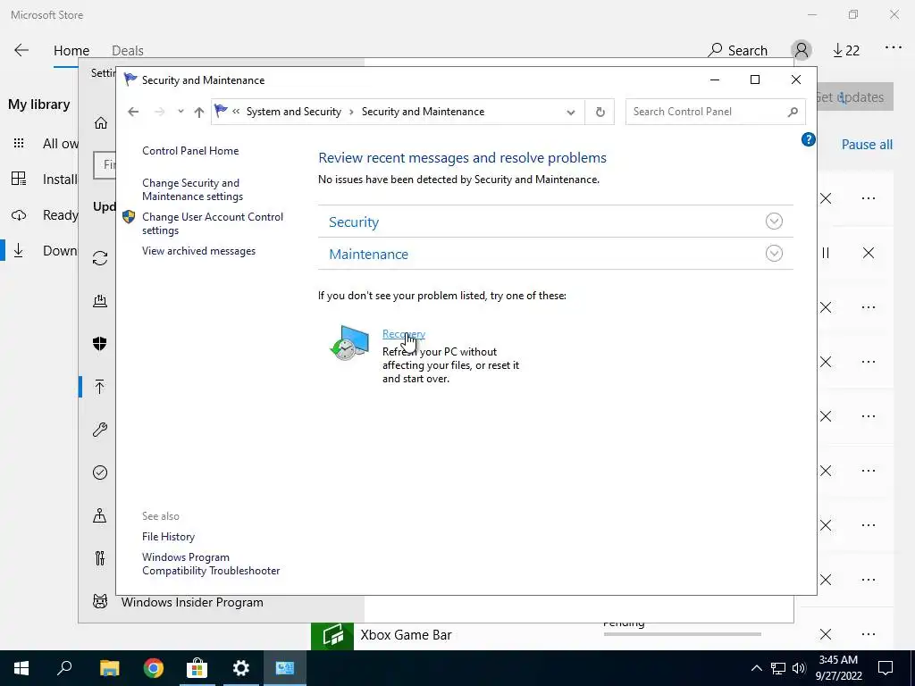Switch to Home tab in Microsoft Store
The width and height of the screenshot is (915, 686).
pyautogui.click(x=71, y=51)
